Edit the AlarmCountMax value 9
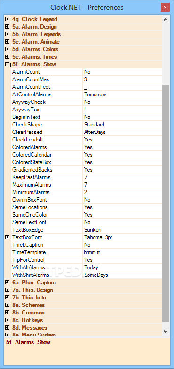 (x=122, y=79)
